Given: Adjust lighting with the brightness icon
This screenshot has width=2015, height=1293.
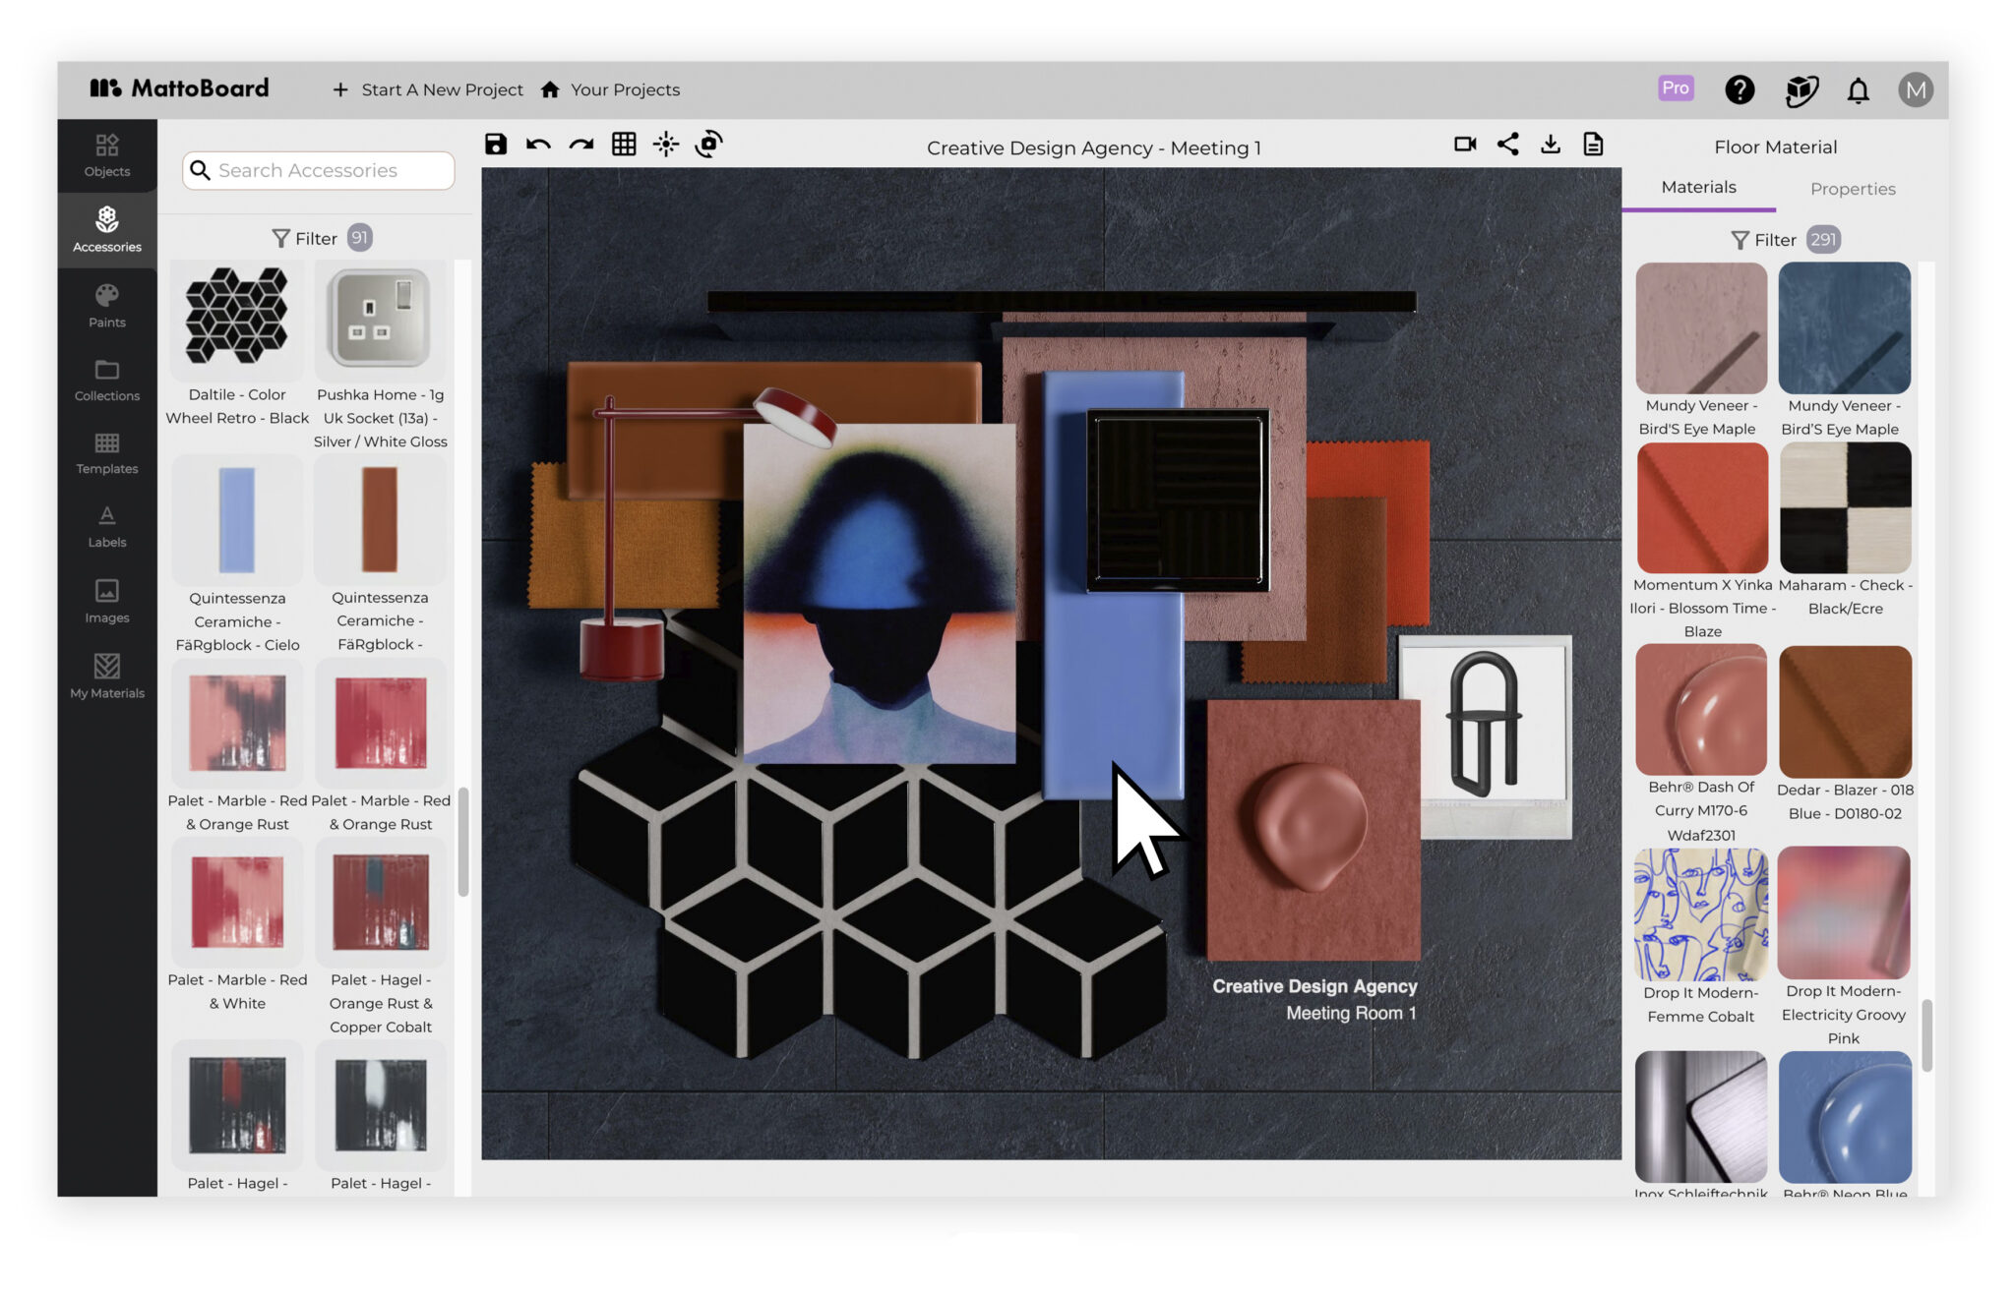Looking at the screenshot, I should 666,144.
